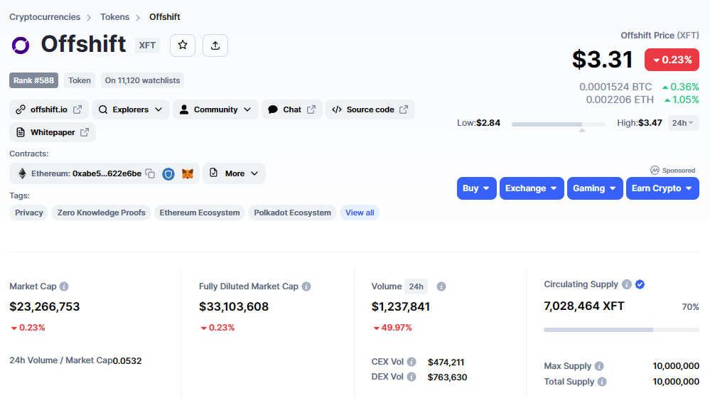
Task: Open the Exchange dropdown
Action: click(532, 188)
